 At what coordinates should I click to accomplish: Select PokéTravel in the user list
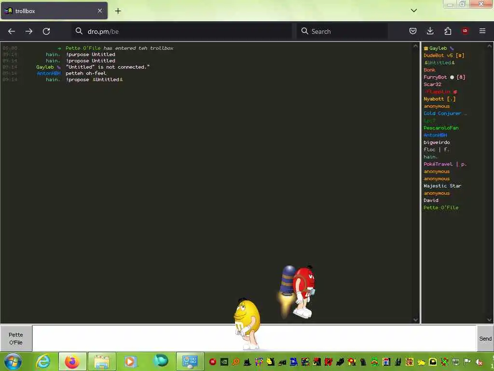click(x=445, y=164)
